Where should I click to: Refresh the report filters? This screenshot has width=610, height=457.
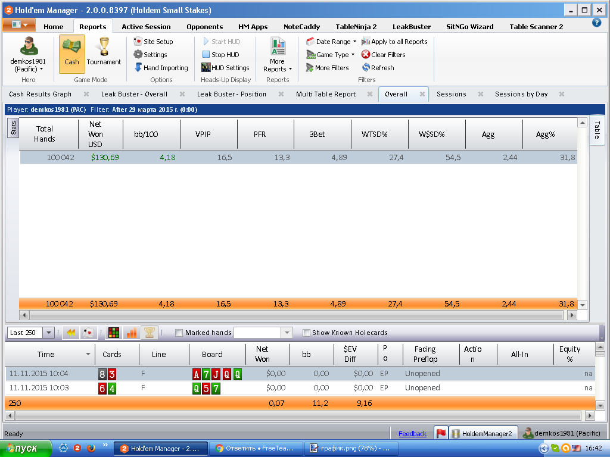click(378, 68)
